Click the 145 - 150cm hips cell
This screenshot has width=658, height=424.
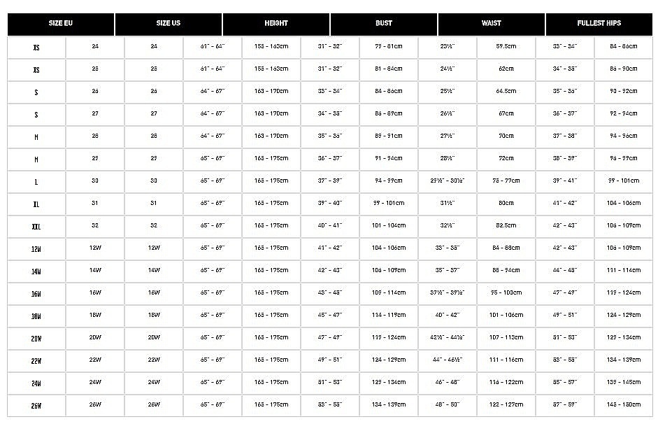coord(624,405)
